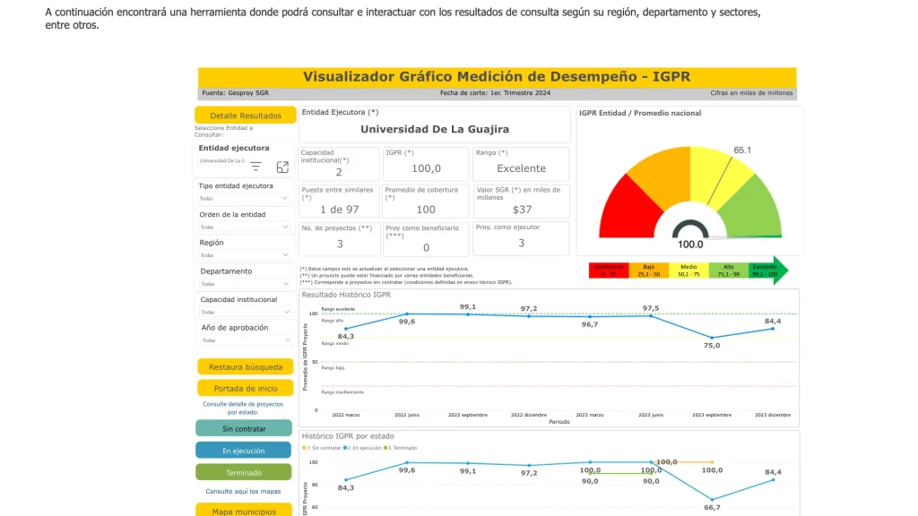Viewport: 918px width, 516px height.
Task: Open the Capacidad institucional dropdown
Action: coord(245,312)
